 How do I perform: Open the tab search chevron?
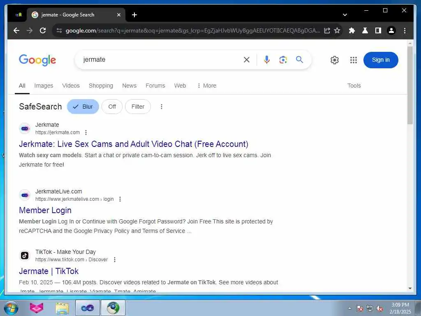click(345, 15)
